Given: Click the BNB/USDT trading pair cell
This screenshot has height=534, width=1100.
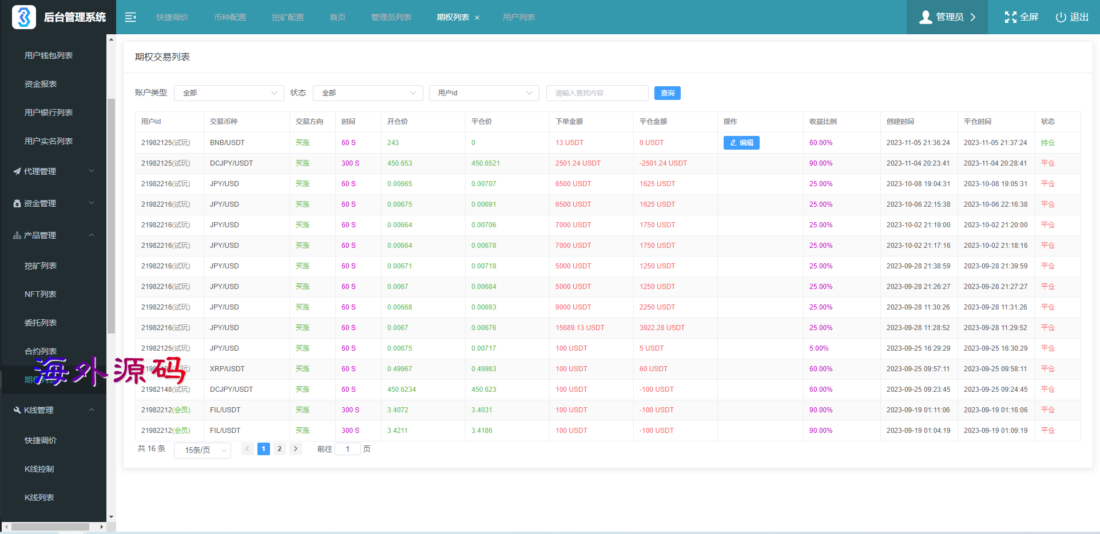Looking at the screenshot, I should point(227,143).
